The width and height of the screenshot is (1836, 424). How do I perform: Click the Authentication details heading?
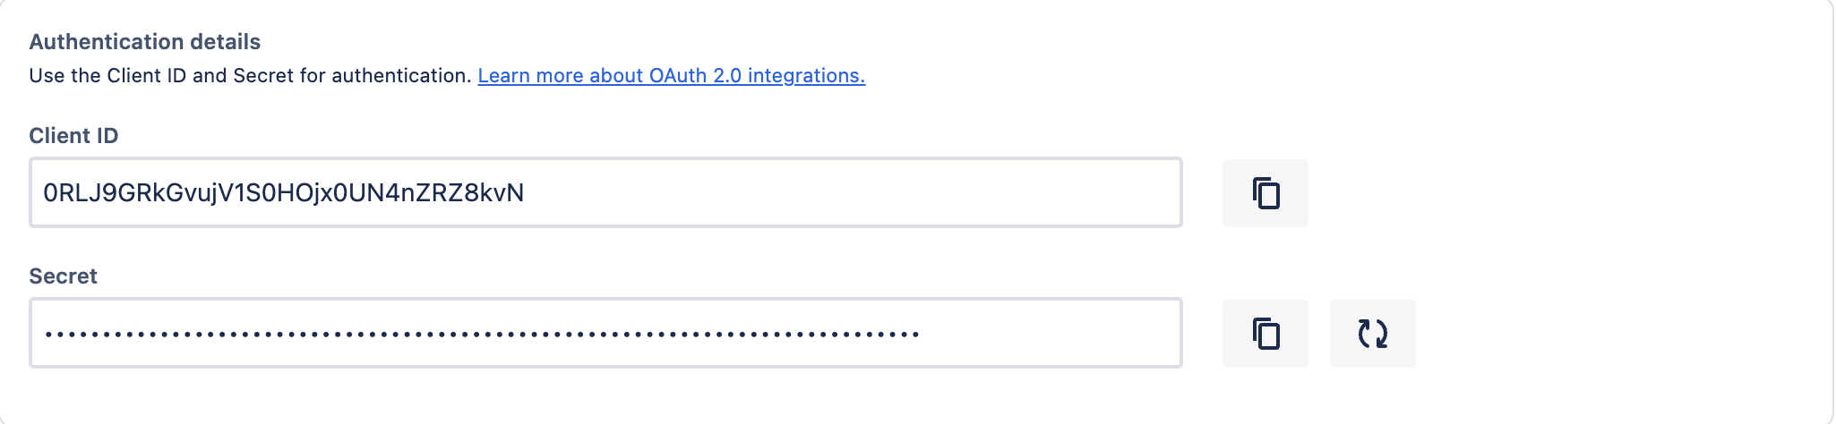point(144,42)
